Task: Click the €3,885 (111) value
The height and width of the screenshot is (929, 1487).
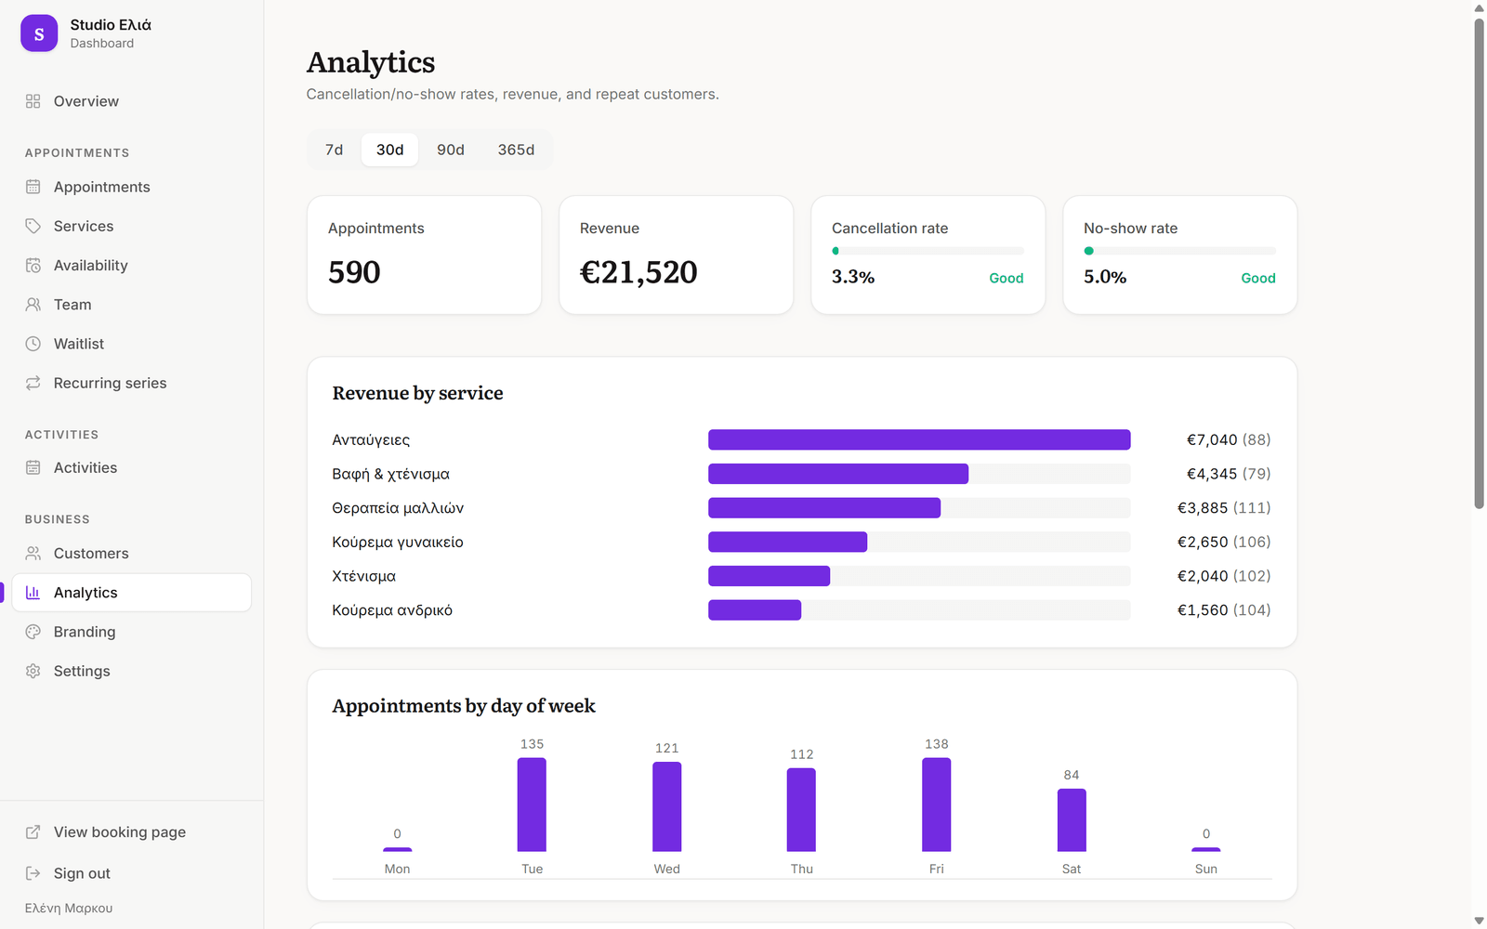Action: point(1224,508)
